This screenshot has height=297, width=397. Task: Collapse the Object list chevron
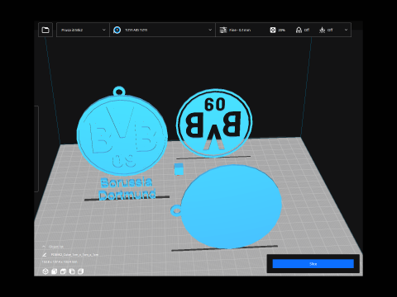pyautogui.click(x=44, y=247)
